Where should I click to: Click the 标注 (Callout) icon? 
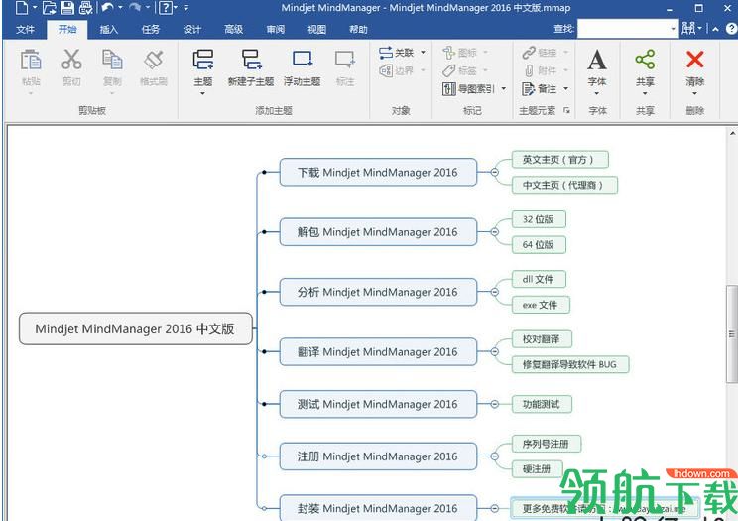pyautogui.click(x=345, y=60)
